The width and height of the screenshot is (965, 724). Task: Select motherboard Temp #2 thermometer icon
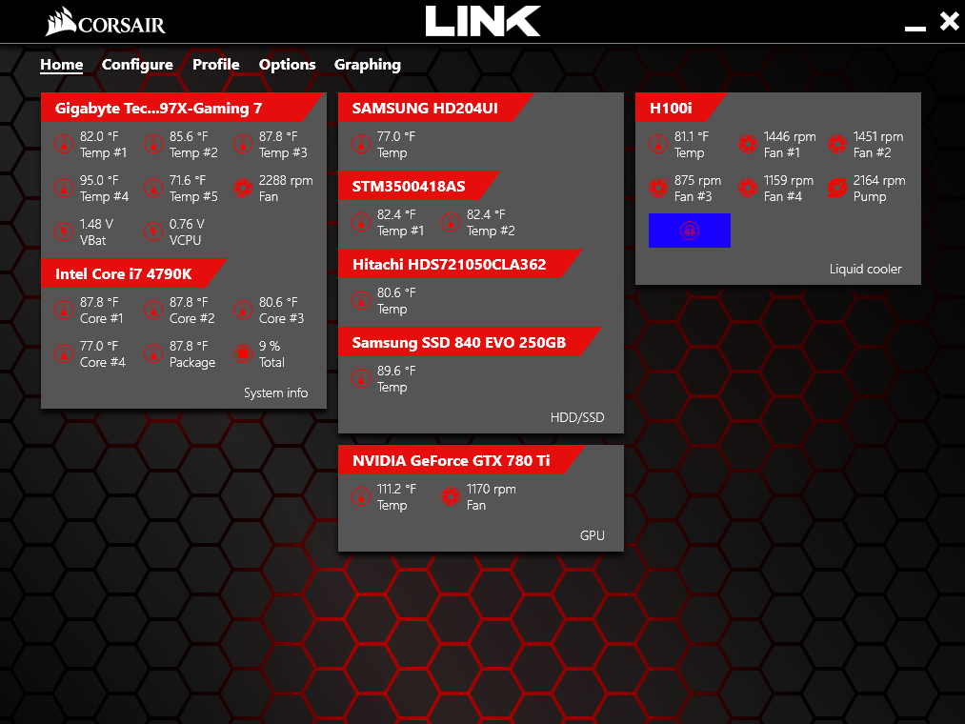coord(153,144)
